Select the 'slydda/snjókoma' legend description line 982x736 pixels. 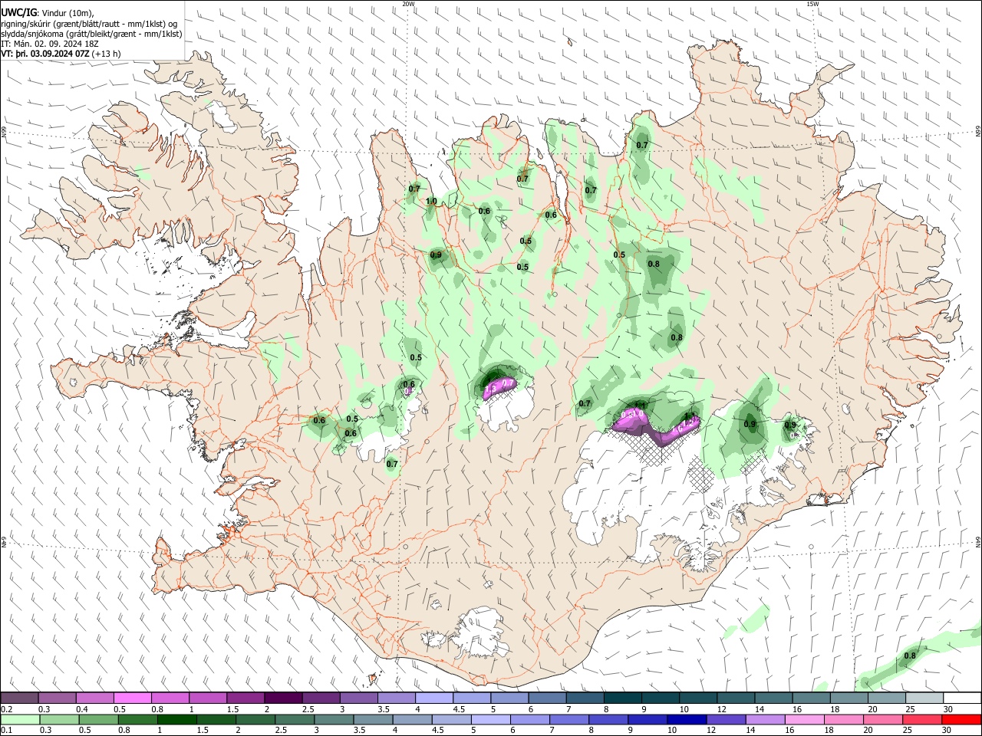point(91,34)
